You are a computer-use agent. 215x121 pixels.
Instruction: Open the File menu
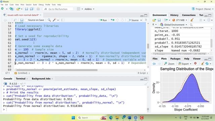click(x=2, y=5)
